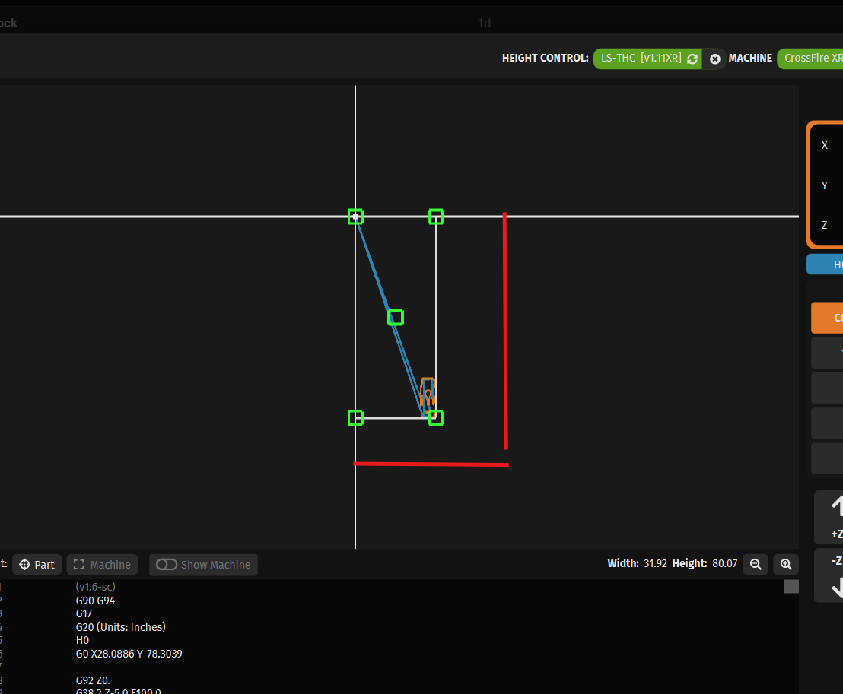Zoom out of the toolpath view
Screen dimensions: 843x694
click(x=756, y=564)
